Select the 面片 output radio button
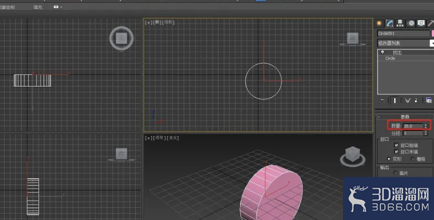 (395, 173)
